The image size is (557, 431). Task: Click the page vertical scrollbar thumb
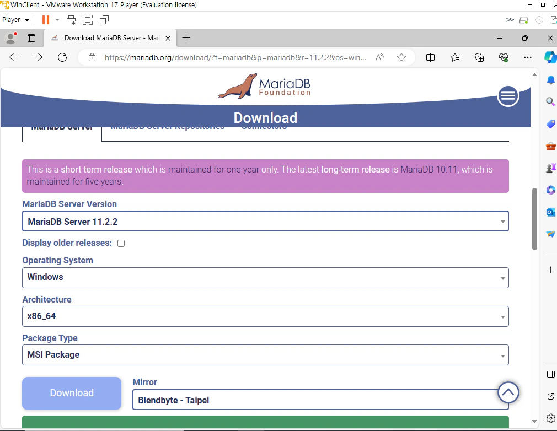coord(534,219)
